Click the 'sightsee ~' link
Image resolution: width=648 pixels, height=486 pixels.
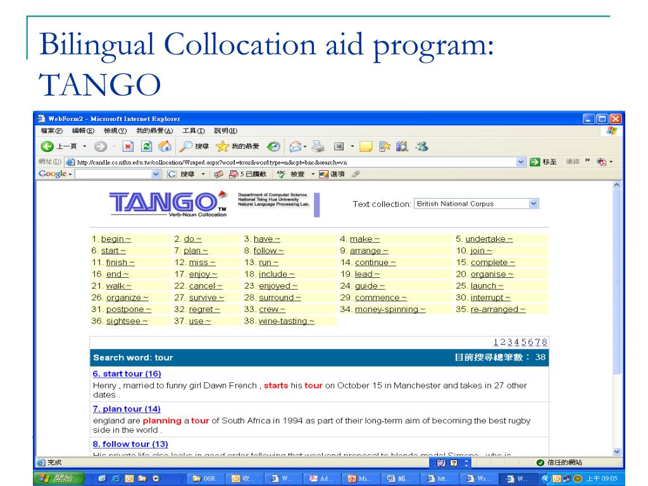pos(127,321)
